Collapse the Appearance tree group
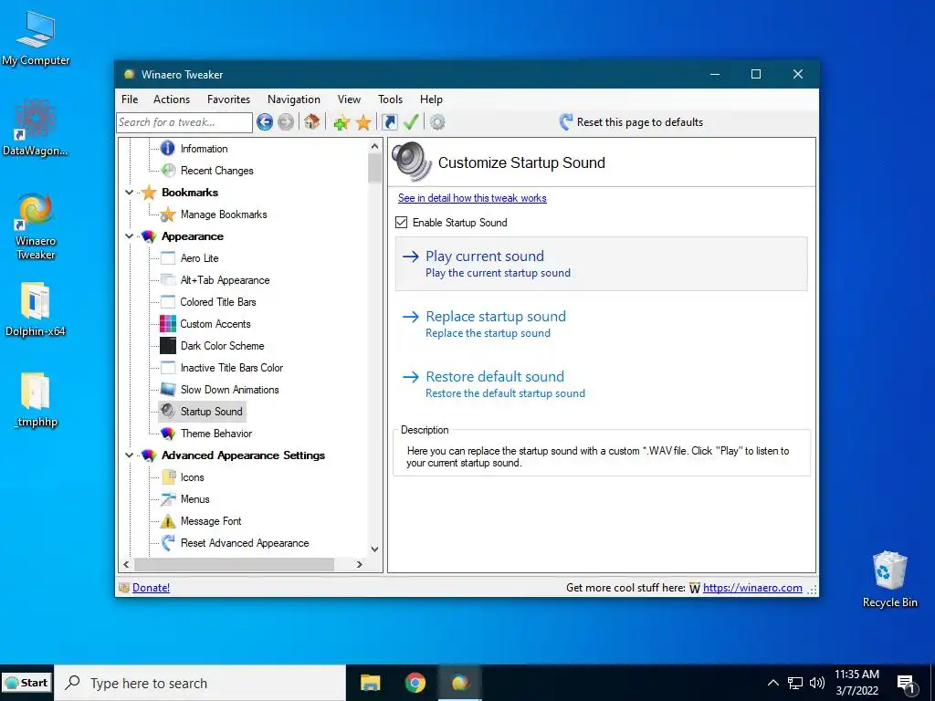This screenshot has height=701, width=935. [129, 236]
